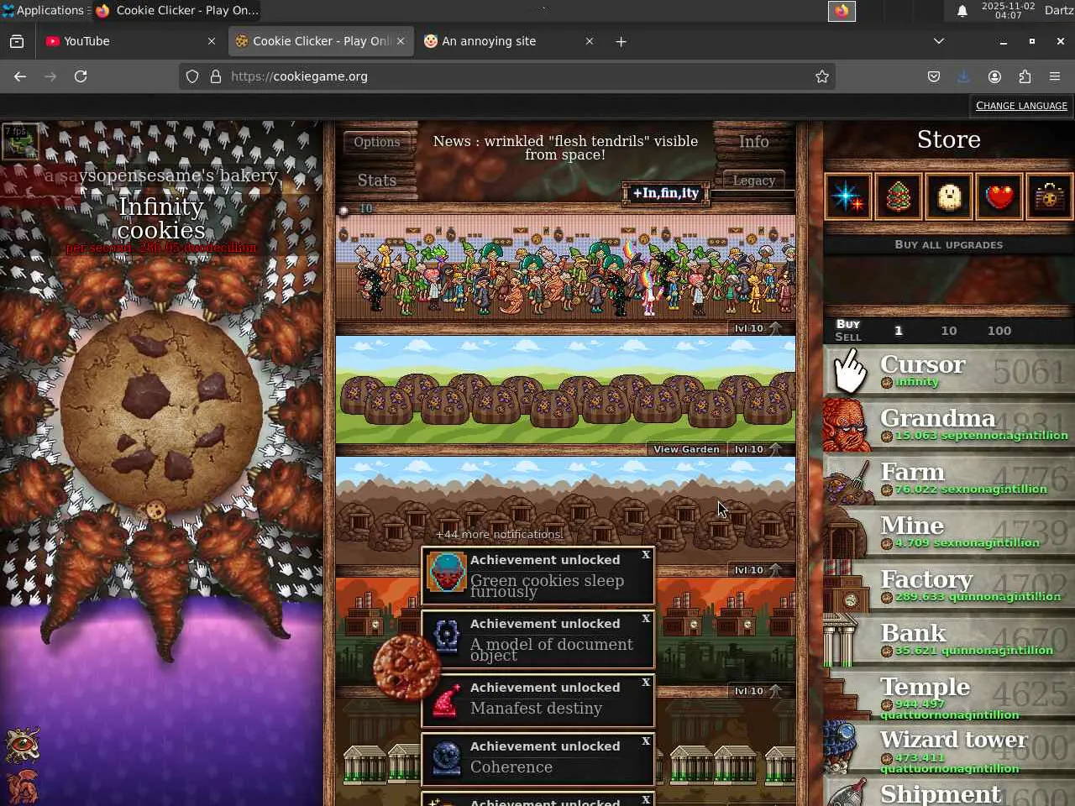Switch to the YouTube tab

[131, 41]
